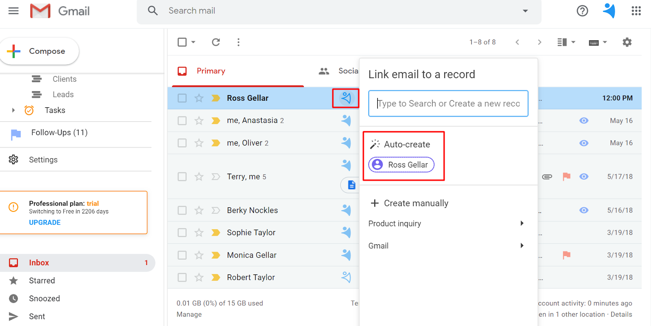Click the CRM link icon on Ross Gellar row
651x326 pixels.
click(346, 98)
